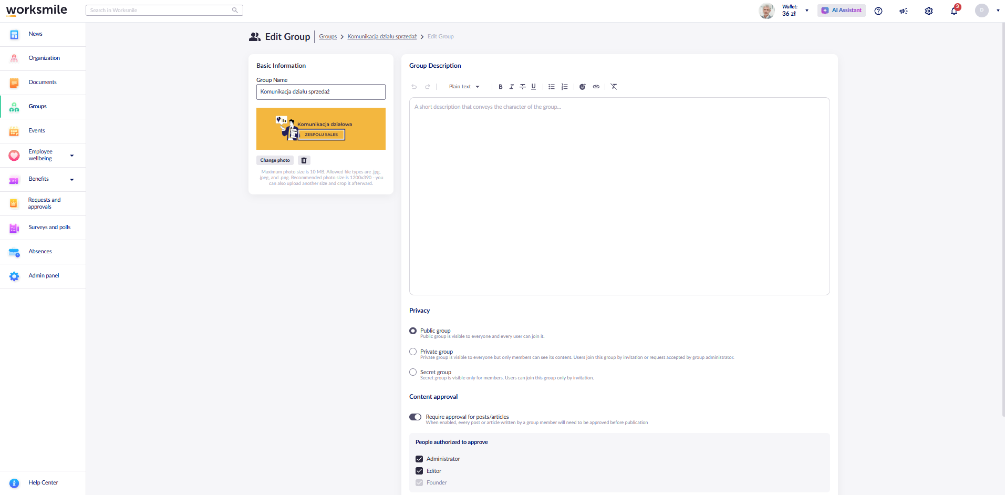Toggle italic formatting
Screen dimensions: 1005x495
tap(511, 87)
